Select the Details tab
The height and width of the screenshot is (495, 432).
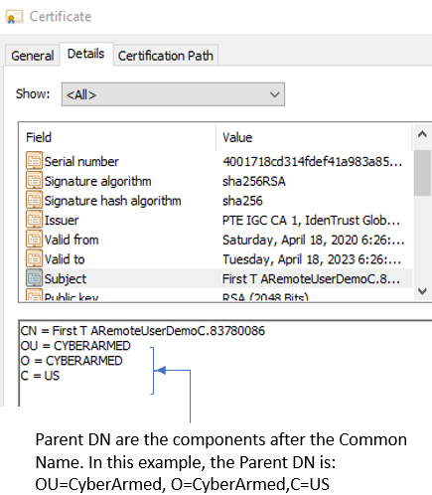(x=86, y=54)
